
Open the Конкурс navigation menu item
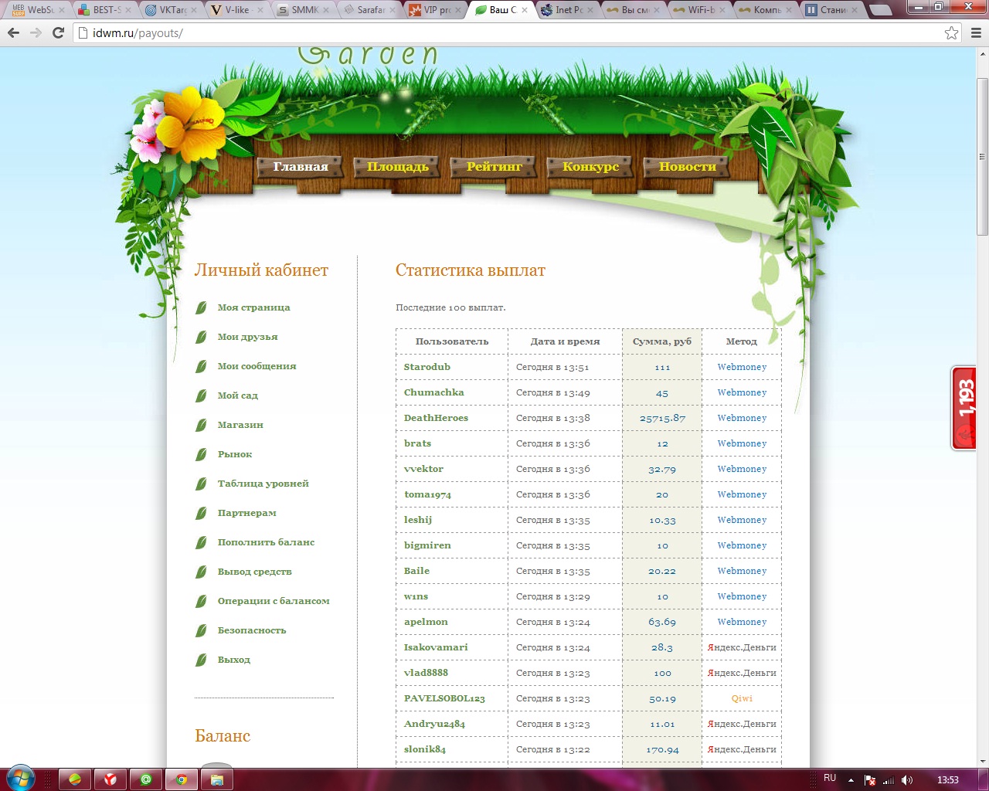click(x=590, y=167)
